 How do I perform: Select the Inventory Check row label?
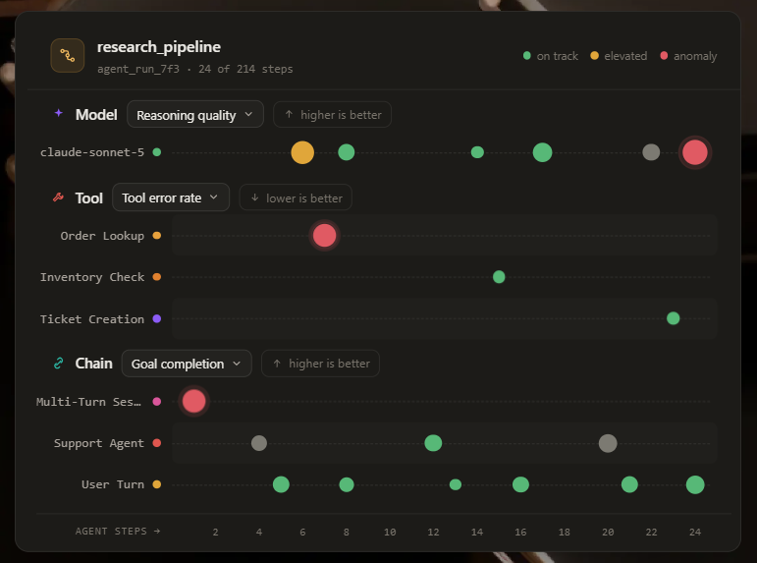pos(92,277)
